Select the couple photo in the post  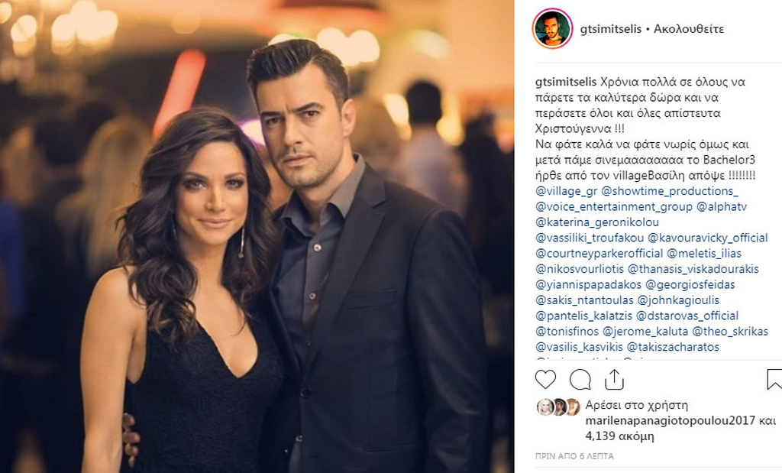(257, 237)
